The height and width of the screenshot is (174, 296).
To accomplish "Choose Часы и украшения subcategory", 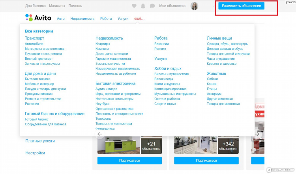I will pyautogui.click(x=221, y=59).
